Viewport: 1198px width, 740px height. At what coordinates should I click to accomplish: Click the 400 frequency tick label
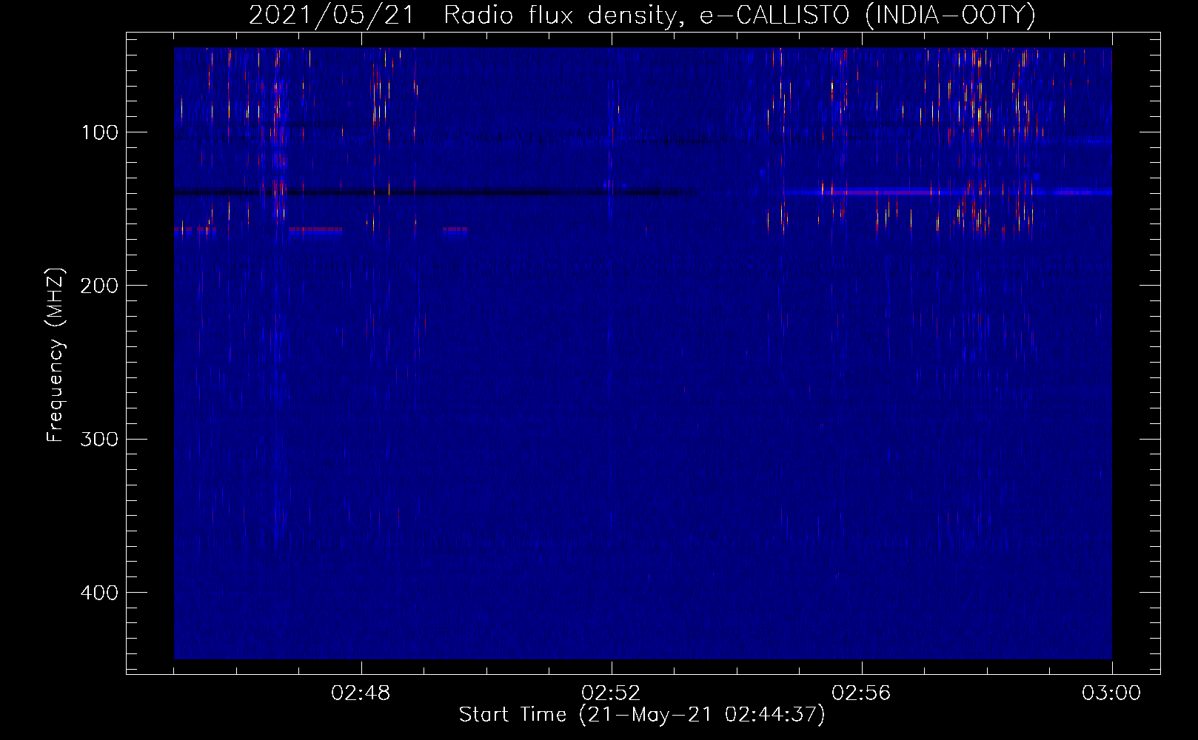[100, 593]
